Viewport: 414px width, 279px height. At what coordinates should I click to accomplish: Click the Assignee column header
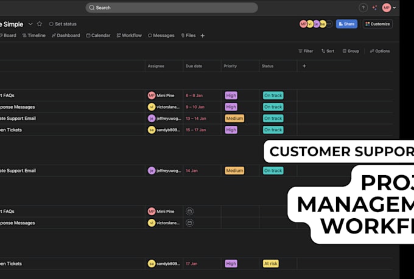tap(164, 66)
